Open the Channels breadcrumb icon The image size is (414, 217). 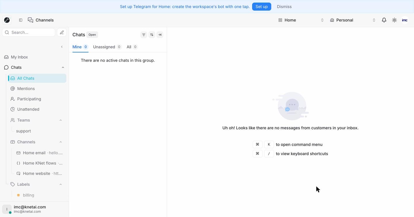(x=30, y=20)
